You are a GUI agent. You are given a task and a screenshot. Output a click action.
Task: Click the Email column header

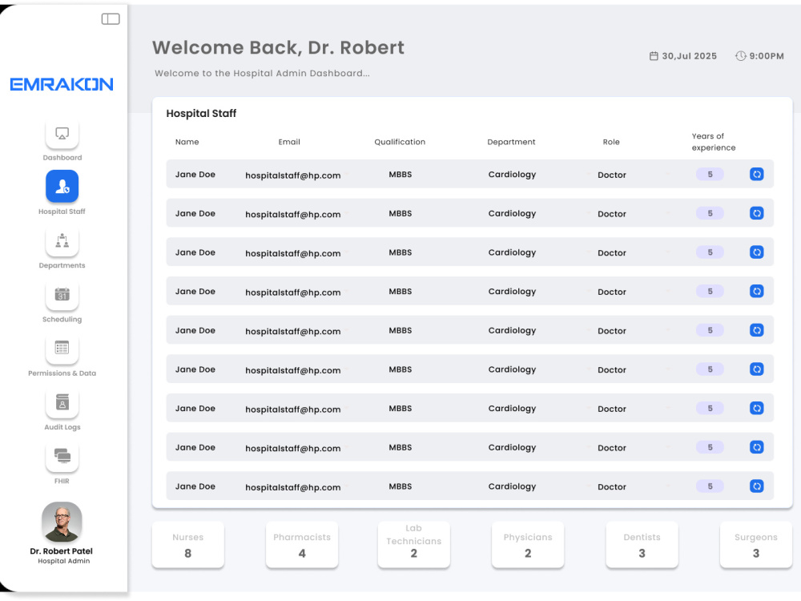click(x=289, y=142)
